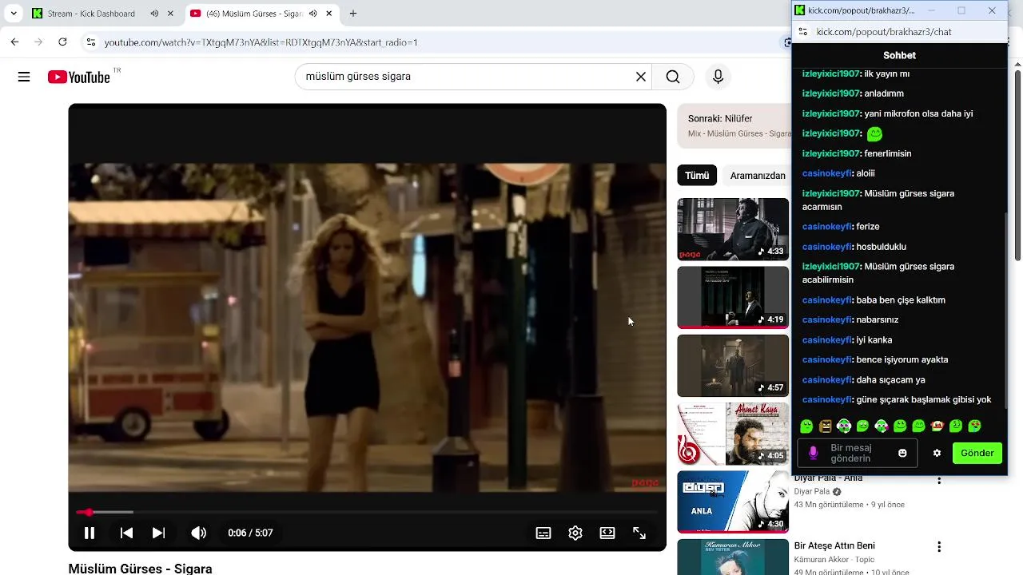
Task: Switch player to theater mode
Action: click(x=607, y=533)
